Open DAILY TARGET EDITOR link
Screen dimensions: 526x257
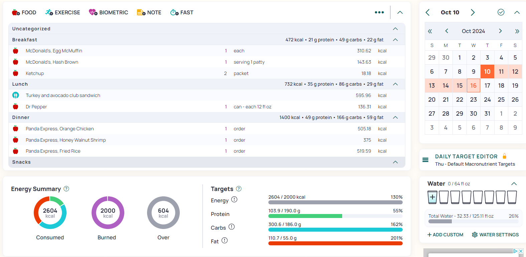point(466,156)
